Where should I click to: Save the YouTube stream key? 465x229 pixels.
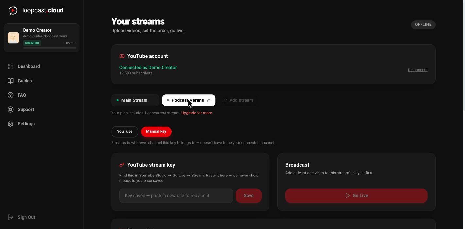click(249, 195)
